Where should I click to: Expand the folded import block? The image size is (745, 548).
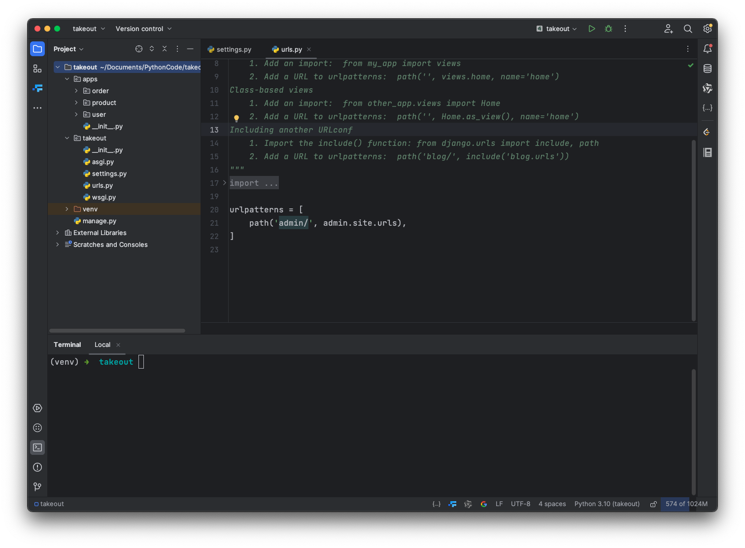pos(225,183)
